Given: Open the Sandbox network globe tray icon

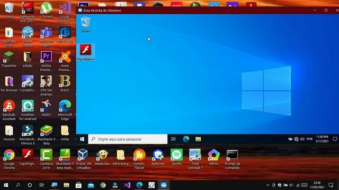Looking at the screenshot, I should pyautogui.click(x=297, y=139).
